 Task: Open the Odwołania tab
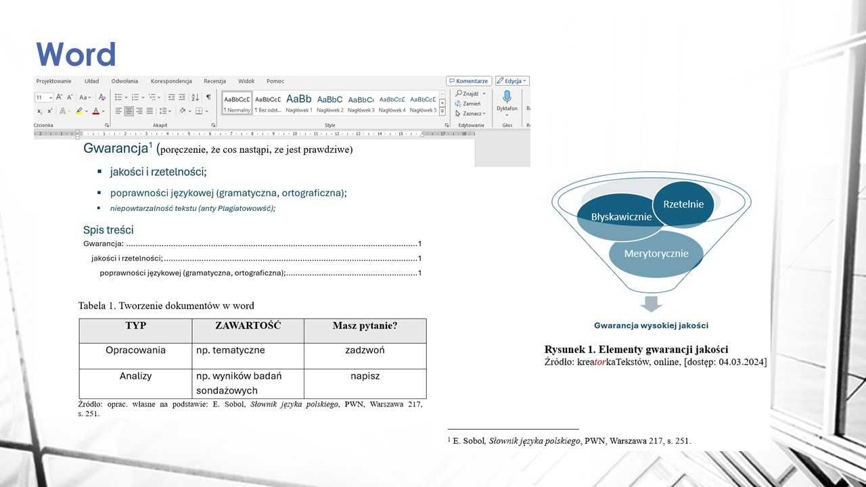click(x=124, y=81)
